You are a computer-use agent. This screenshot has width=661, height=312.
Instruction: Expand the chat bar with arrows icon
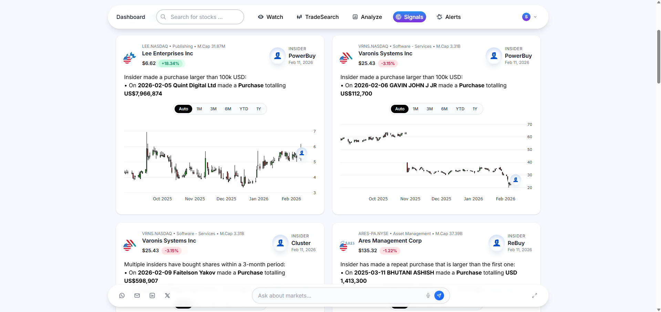(x=535, y=296)
